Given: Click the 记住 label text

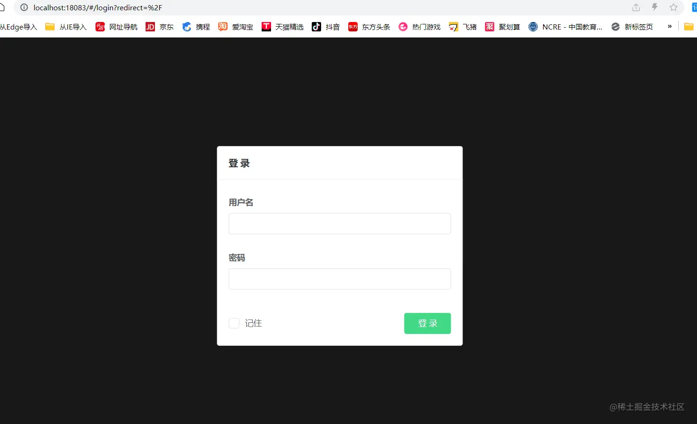Looking at the screenshot, I should tap(253, 323).
